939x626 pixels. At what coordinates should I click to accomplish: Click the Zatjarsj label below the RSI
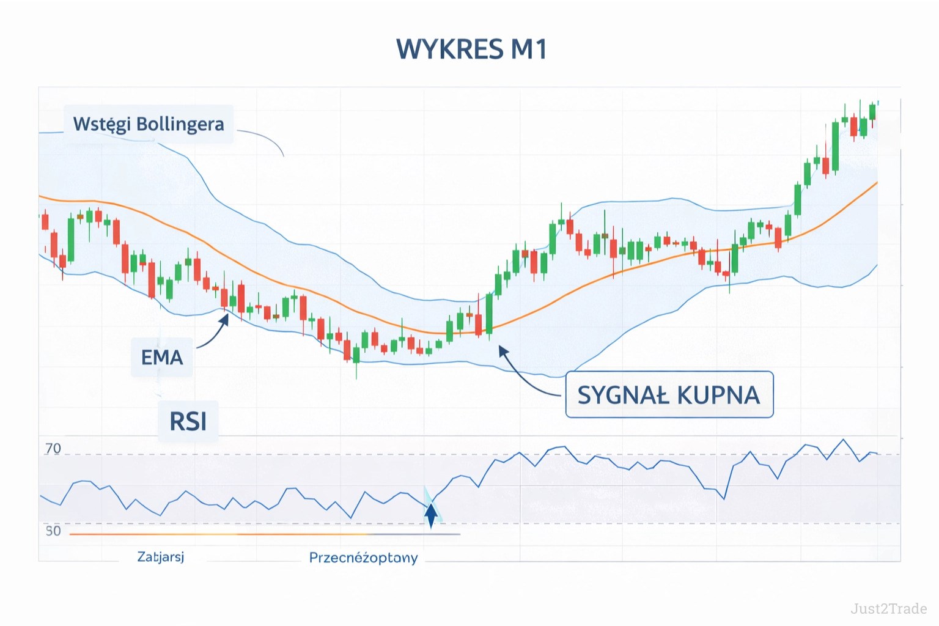point(161,557)
